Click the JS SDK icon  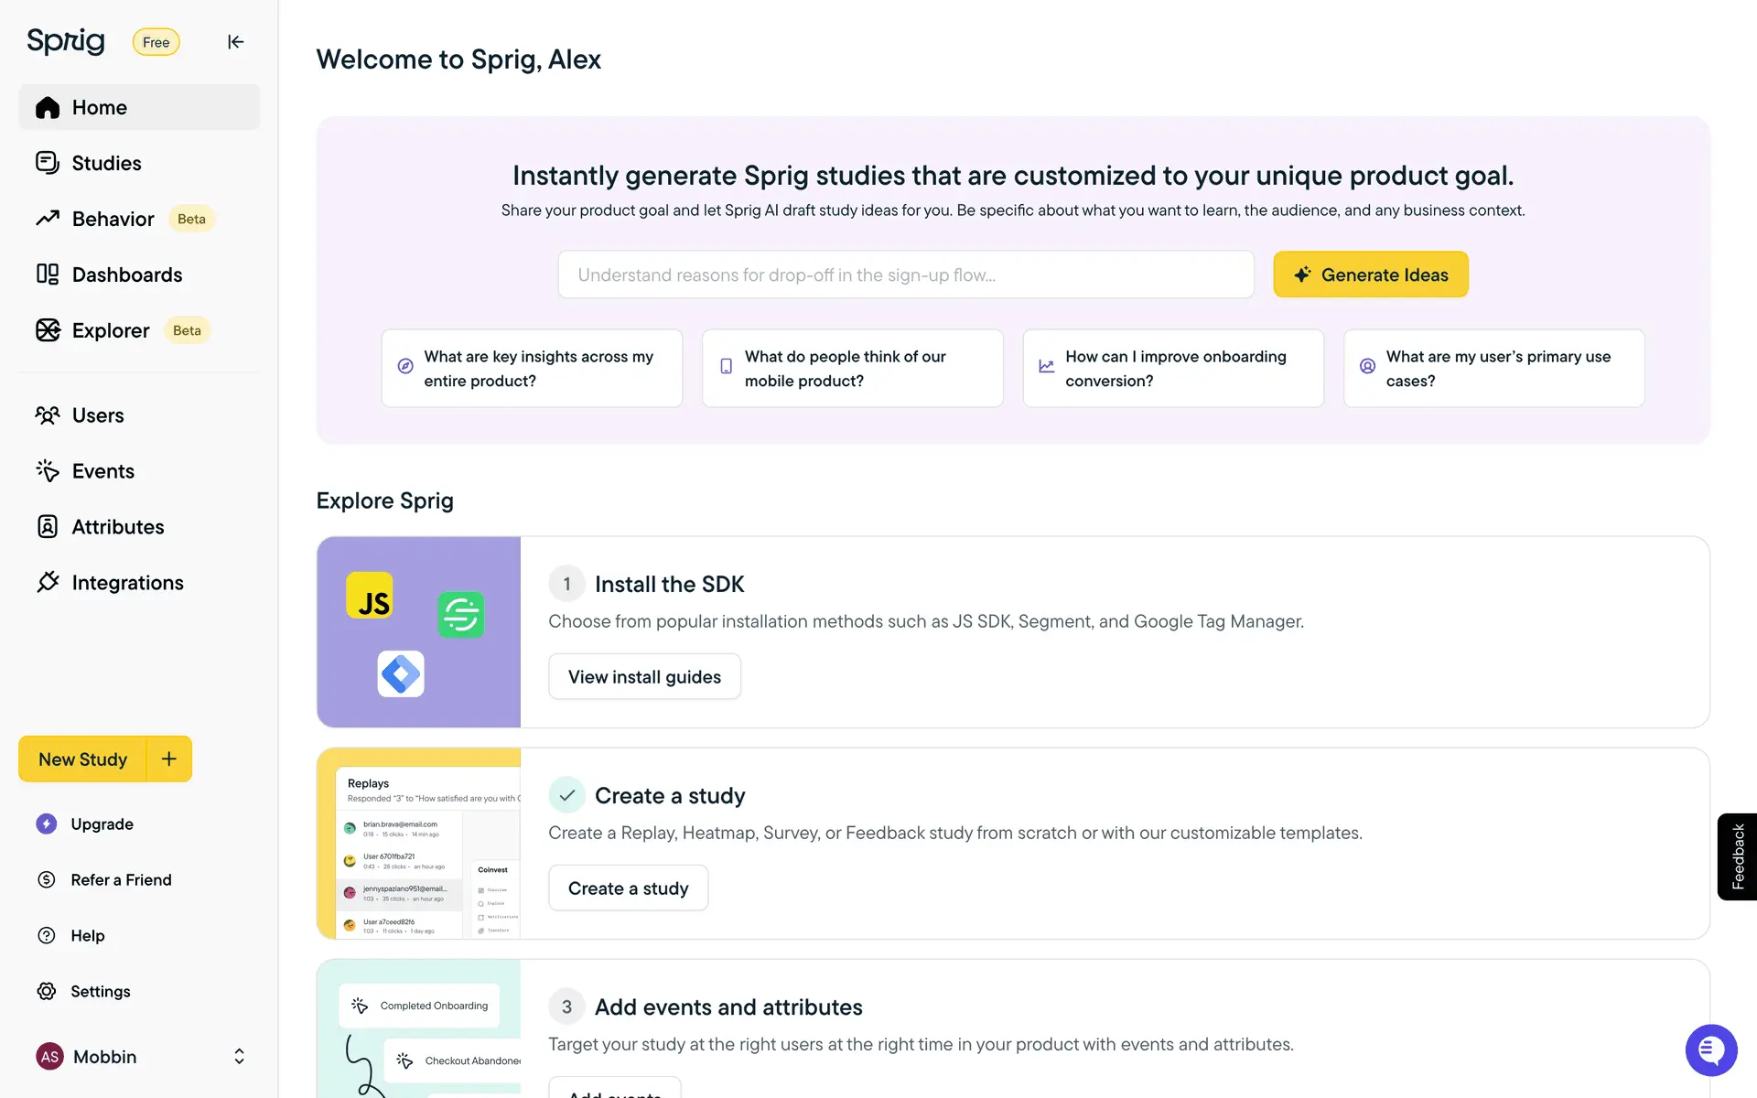click(x=370, y=597)
